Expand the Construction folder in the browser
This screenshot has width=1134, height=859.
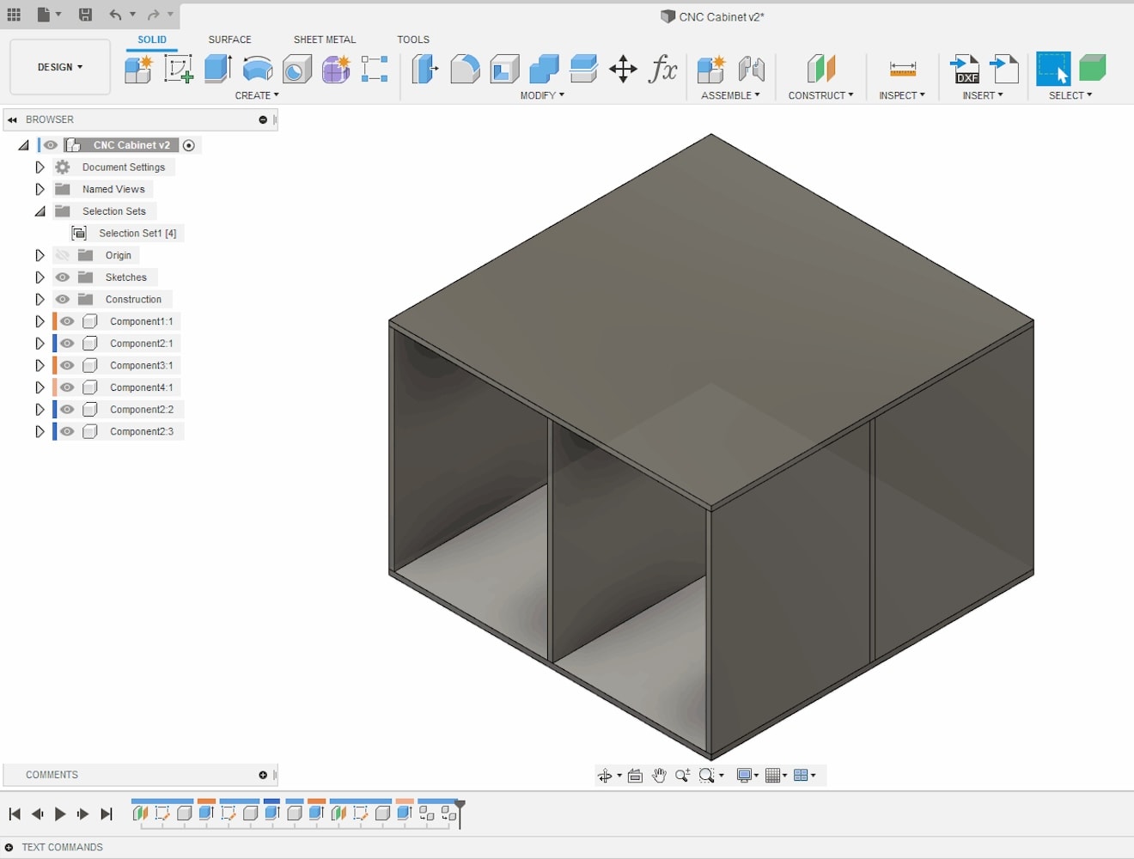(40, 299)
